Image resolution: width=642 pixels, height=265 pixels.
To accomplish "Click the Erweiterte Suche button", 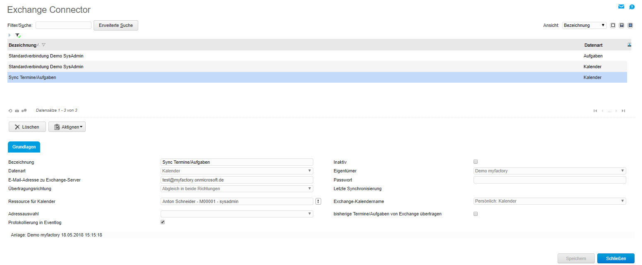I will pos(116,25).
